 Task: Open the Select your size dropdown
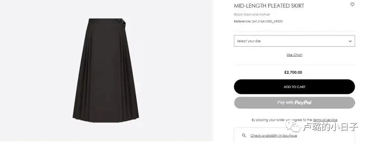tap(294, 41)
